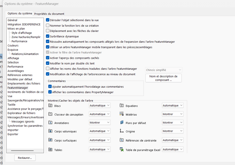235x165 pixels.
Task: Toggle Ajouter automatiquement l'horodatage aux commentaires
Action: [x=50, y=87]
